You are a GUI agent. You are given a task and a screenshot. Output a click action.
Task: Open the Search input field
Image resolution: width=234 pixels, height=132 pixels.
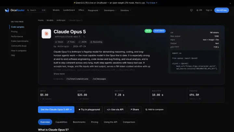(x=36, y=10)
